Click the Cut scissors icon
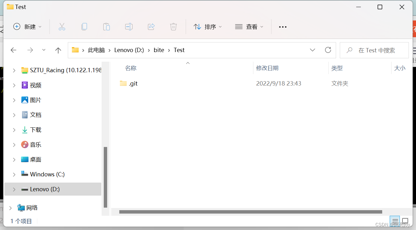 [62, 27]
